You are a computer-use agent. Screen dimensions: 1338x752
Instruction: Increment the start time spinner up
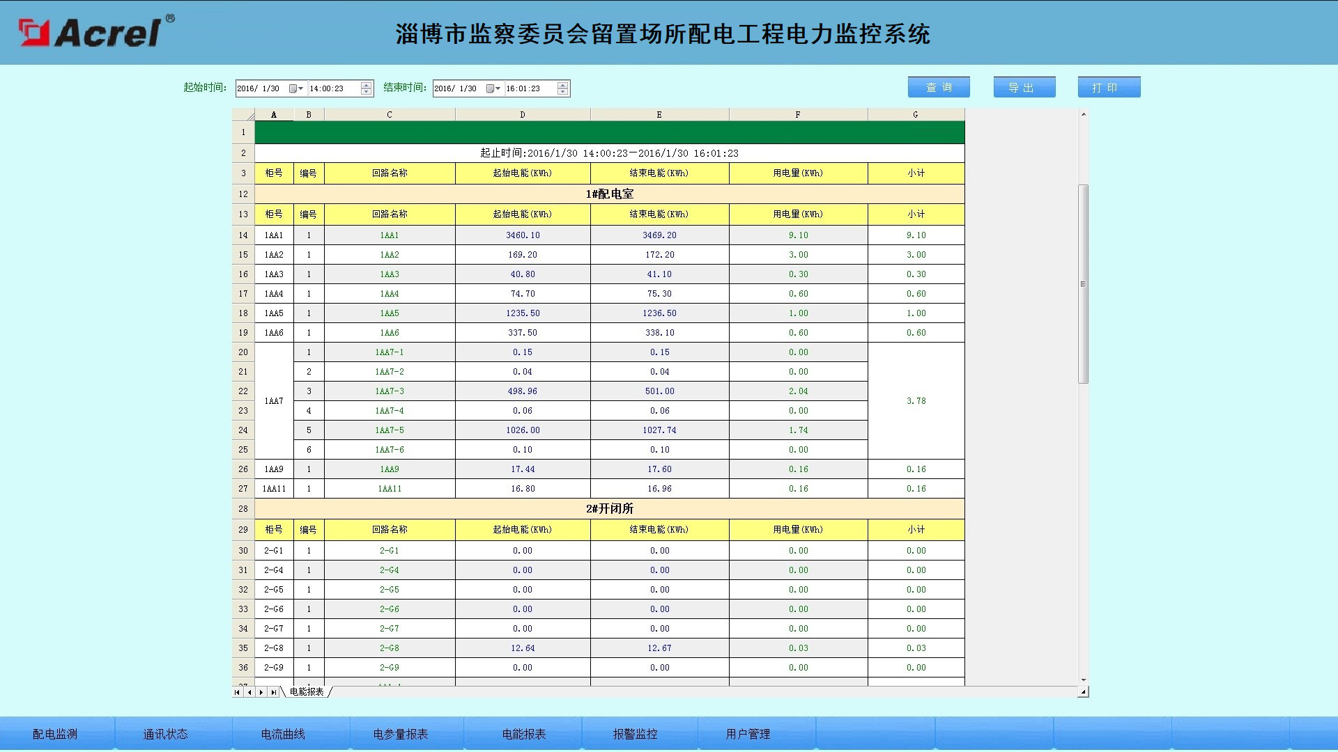[x=366, y=85]
